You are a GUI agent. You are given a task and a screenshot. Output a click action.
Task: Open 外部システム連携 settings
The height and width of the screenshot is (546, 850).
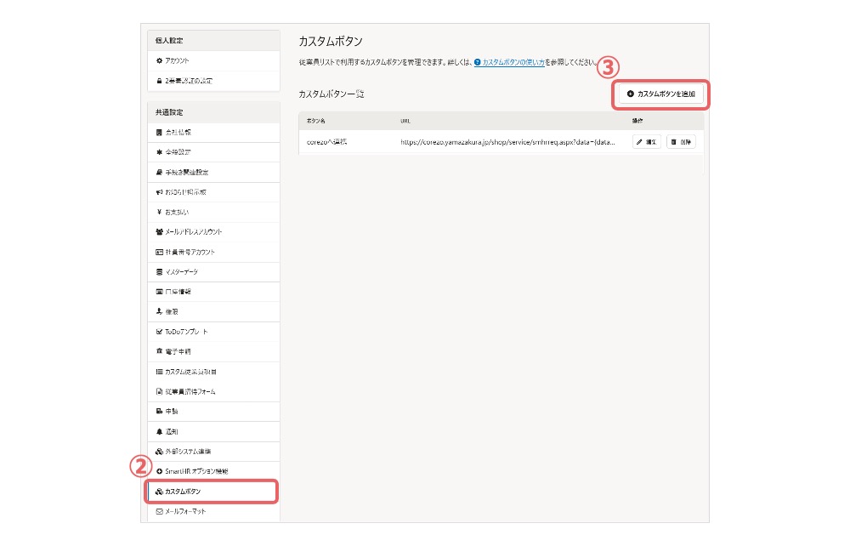pyautogui.click(x=188, y=451)
